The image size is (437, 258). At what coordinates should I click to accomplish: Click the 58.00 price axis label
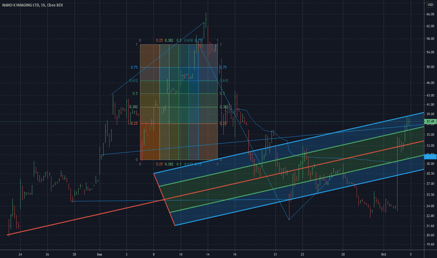(430, 39)
